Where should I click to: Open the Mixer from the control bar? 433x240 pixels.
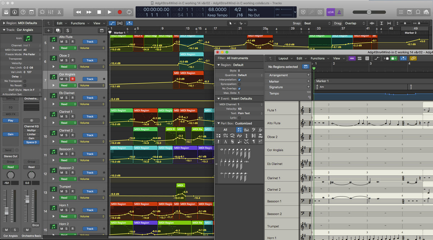pos(51,12)
